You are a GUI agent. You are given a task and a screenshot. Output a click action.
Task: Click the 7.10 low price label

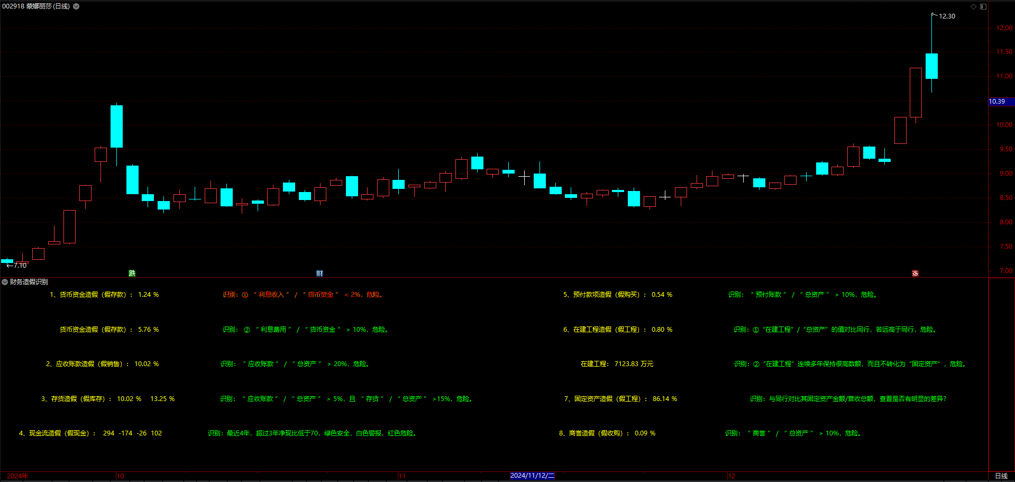click(x=20, y=266)
